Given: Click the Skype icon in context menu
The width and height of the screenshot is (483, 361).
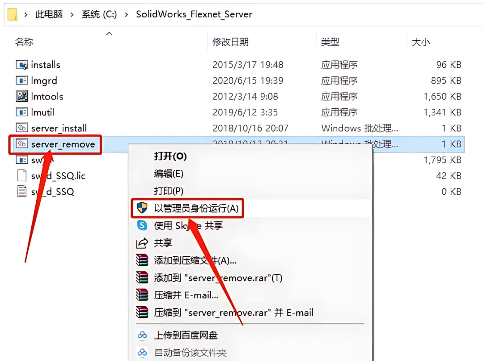Looking at the screenshot, I should tap(142, 225).
